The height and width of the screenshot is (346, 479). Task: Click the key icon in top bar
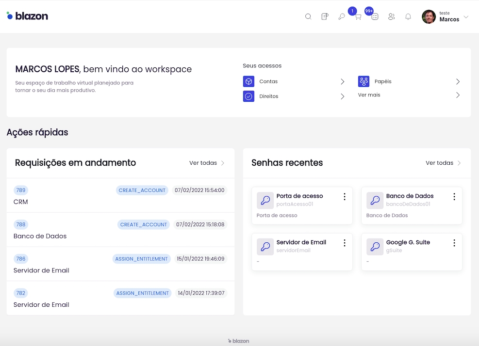[x=342, y=16]
